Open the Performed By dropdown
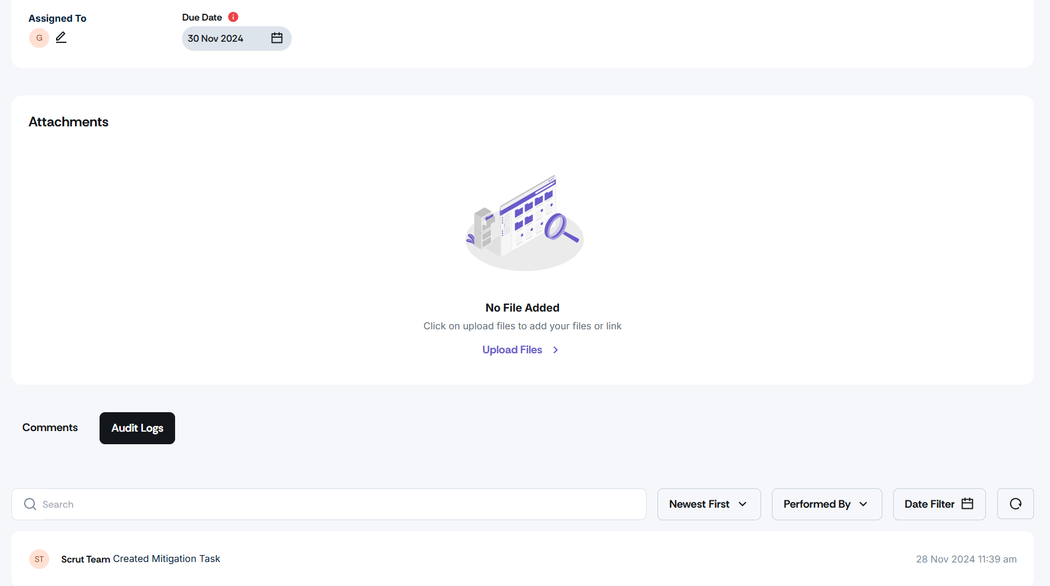Image resolution: width=1050 pixels, height=586 pixels. point(827,504)
